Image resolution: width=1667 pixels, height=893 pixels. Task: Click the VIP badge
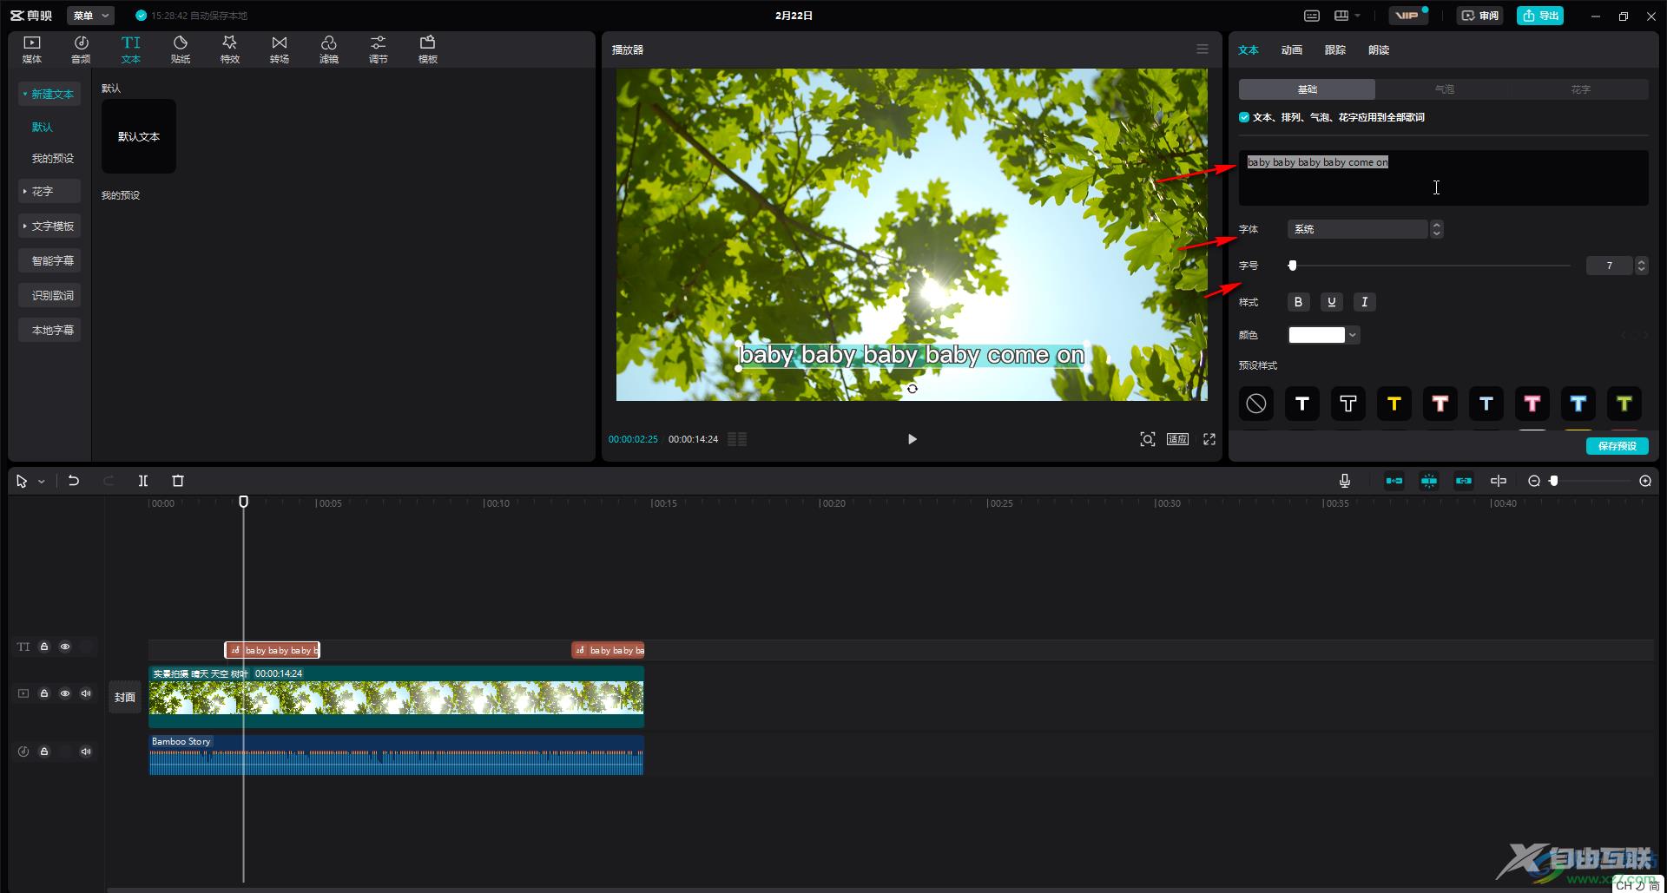1407,16
